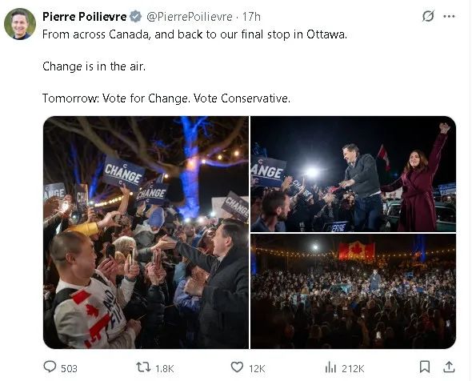Click the share upload icon
The width and height of the screenshot is (476, 381).
point(449,367)
